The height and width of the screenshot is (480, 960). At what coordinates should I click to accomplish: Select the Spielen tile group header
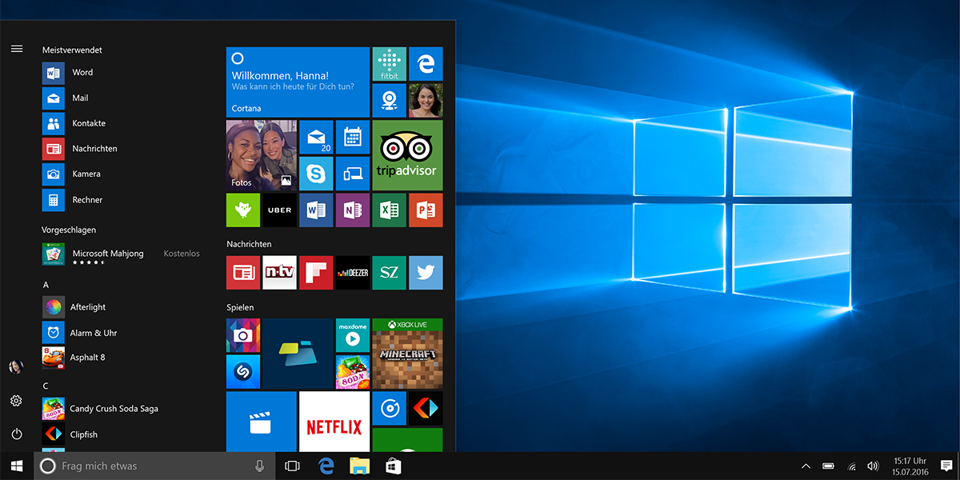pos(240,307)
